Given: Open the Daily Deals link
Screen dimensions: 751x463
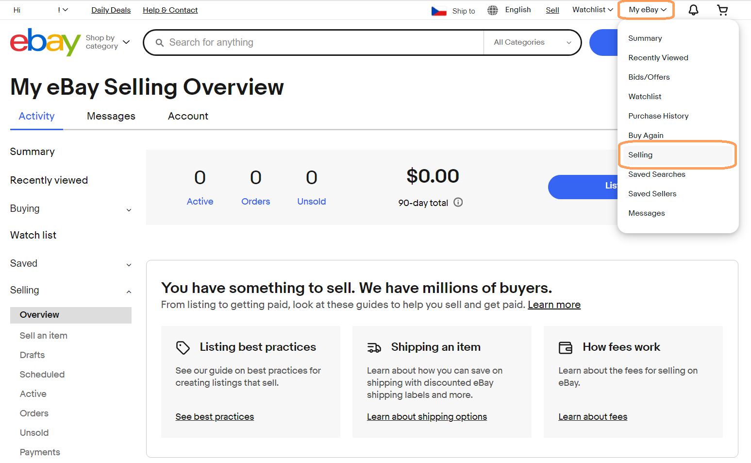Looking at the screenshot, I should pos(111,10).
